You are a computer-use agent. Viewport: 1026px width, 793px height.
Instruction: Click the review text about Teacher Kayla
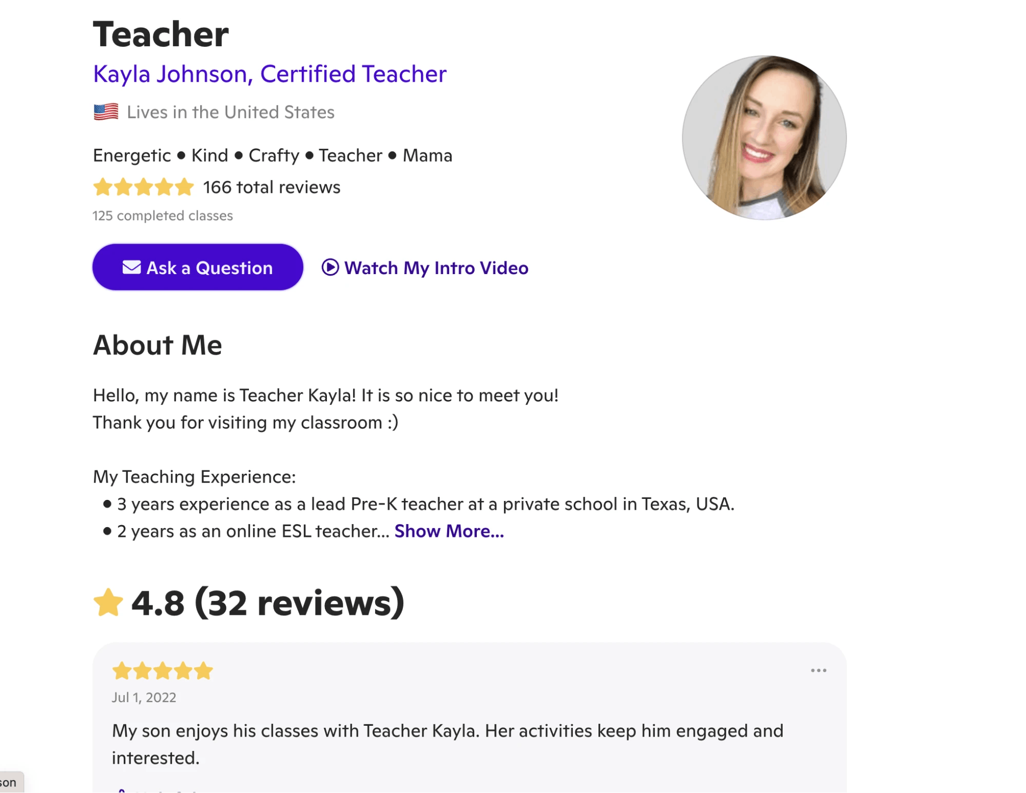447,744
